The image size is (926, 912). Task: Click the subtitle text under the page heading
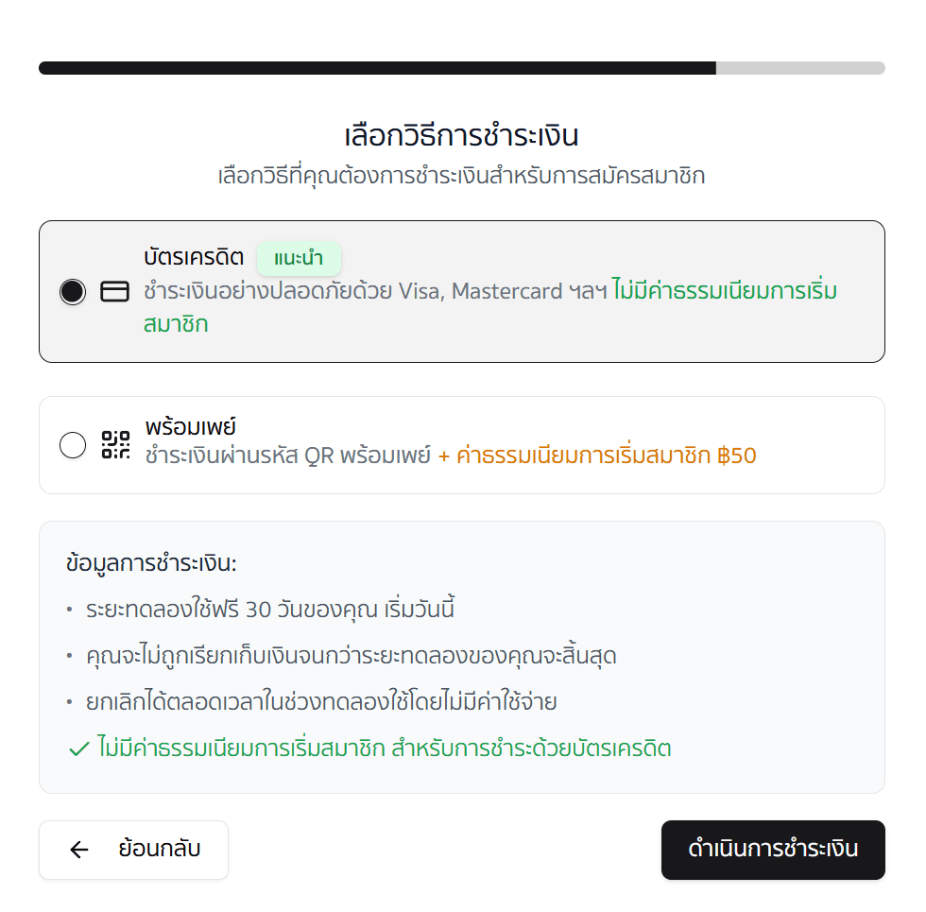tap(463, 176)
